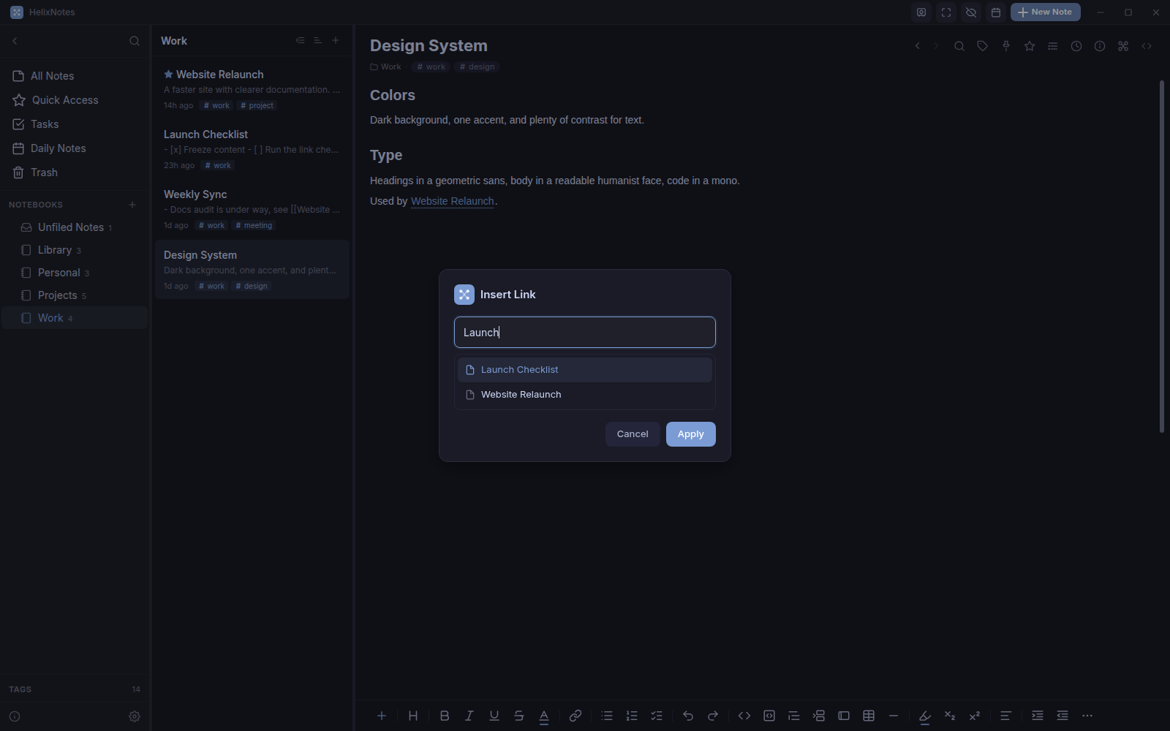Screen dimensions: 1170x731
Task: Toggle strikethrough formatting
Action: (x=519, y=716)
